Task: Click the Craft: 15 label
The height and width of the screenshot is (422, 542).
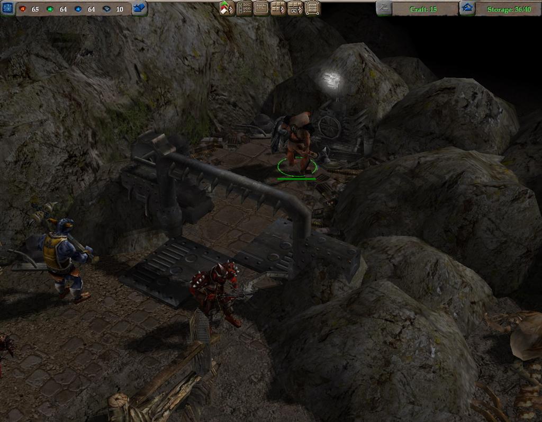Action: (423, 10)
